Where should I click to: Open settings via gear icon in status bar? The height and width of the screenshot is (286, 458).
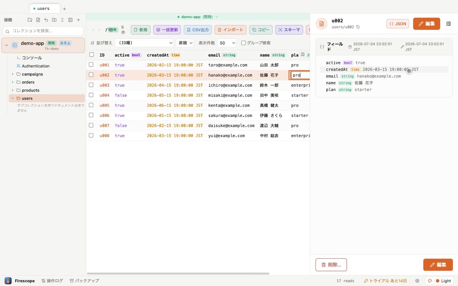pos(417,281)
